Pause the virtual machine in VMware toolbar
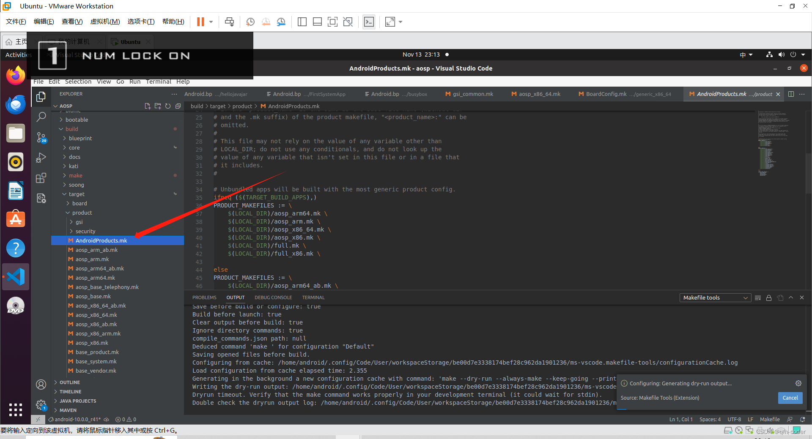Screen dimensions: 812x439 [x=200, y=22]
